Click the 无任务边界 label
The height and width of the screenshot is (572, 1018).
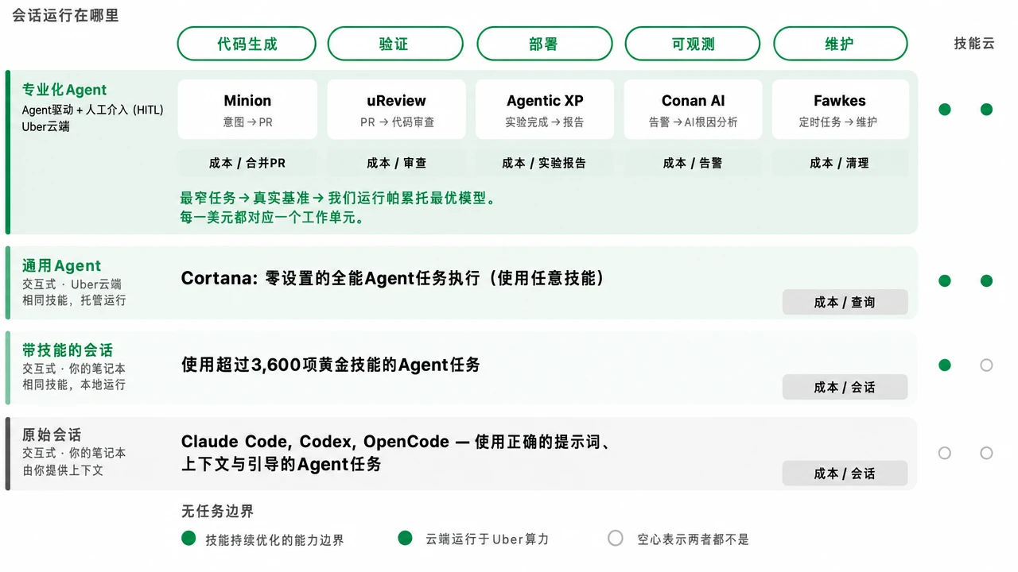pos(218,511)
